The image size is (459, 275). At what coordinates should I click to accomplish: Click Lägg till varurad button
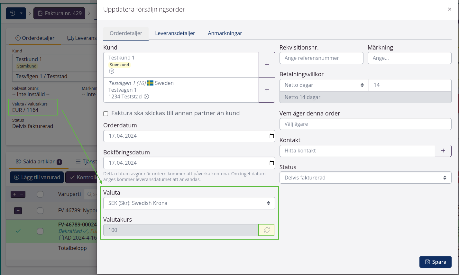tap(37, 177)
